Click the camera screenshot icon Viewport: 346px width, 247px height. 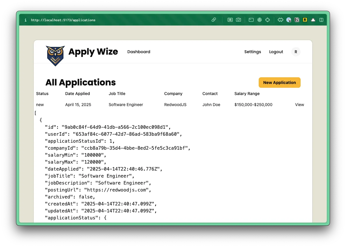pyautogui.click(x=238, y=20)
